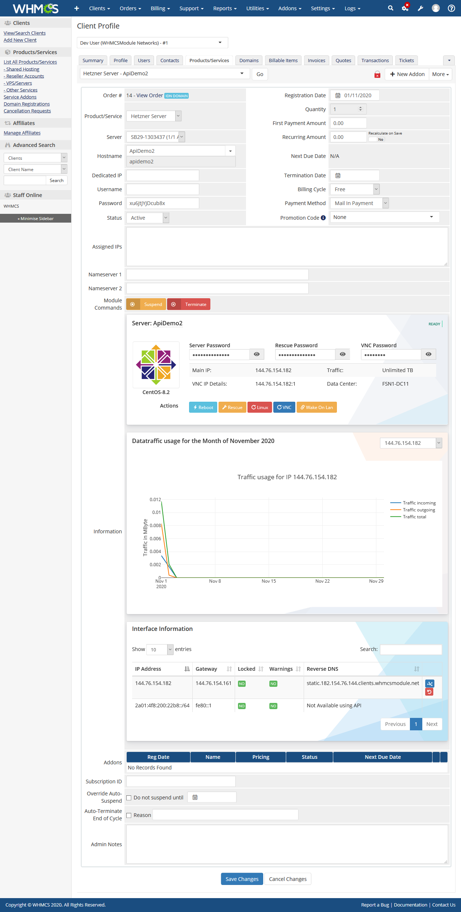
Task: Open the Utilities menu
Action: click(257, 8)
